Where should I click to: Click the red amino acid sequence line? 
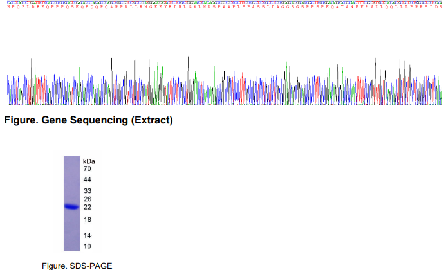coord(225,7)
